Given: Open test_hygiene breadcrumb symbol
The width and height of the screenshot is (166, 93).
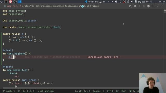Looking at the screenshot, I should tap(91, 6).
